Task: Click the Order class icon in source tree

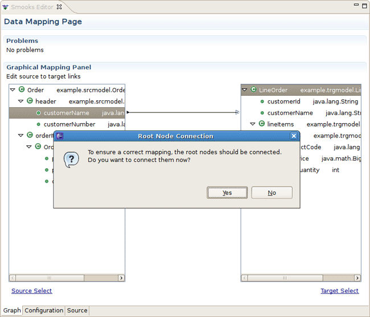Action: click(x=22, y=90)
